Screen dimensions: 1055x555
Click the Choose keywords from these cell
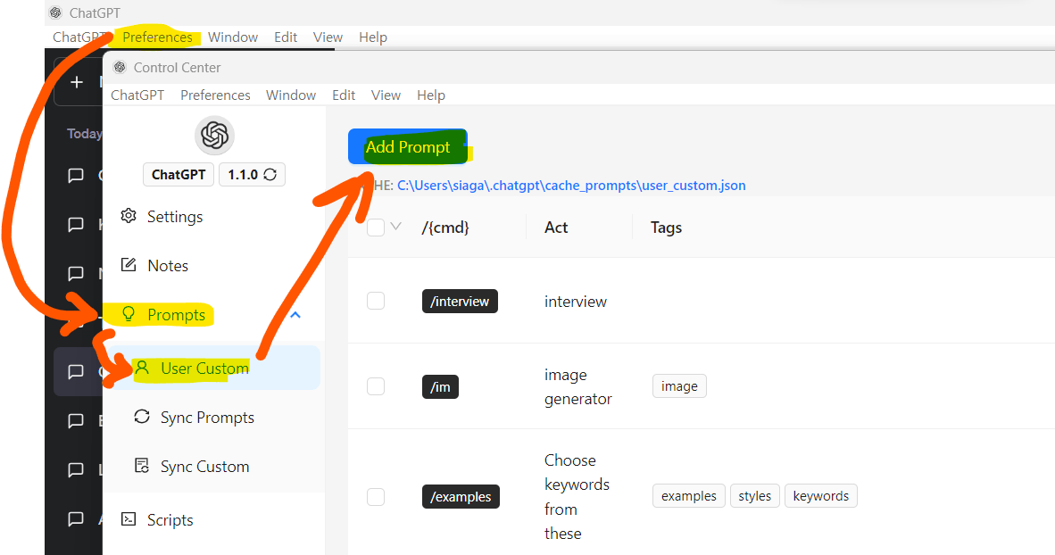[x=577, y=496]
